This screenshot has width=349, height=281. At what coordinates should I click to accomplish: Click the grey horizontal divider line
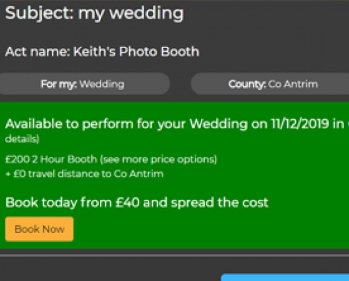(175, 255)
